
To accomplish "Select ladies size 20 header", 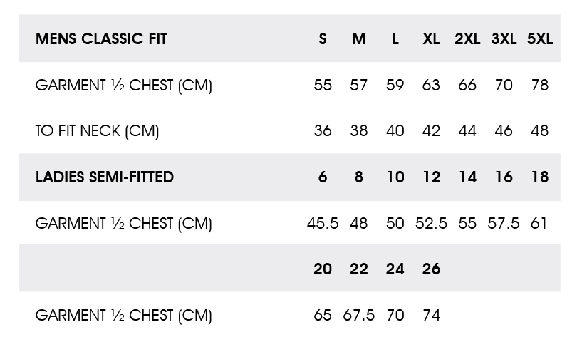I will point(323,269).
